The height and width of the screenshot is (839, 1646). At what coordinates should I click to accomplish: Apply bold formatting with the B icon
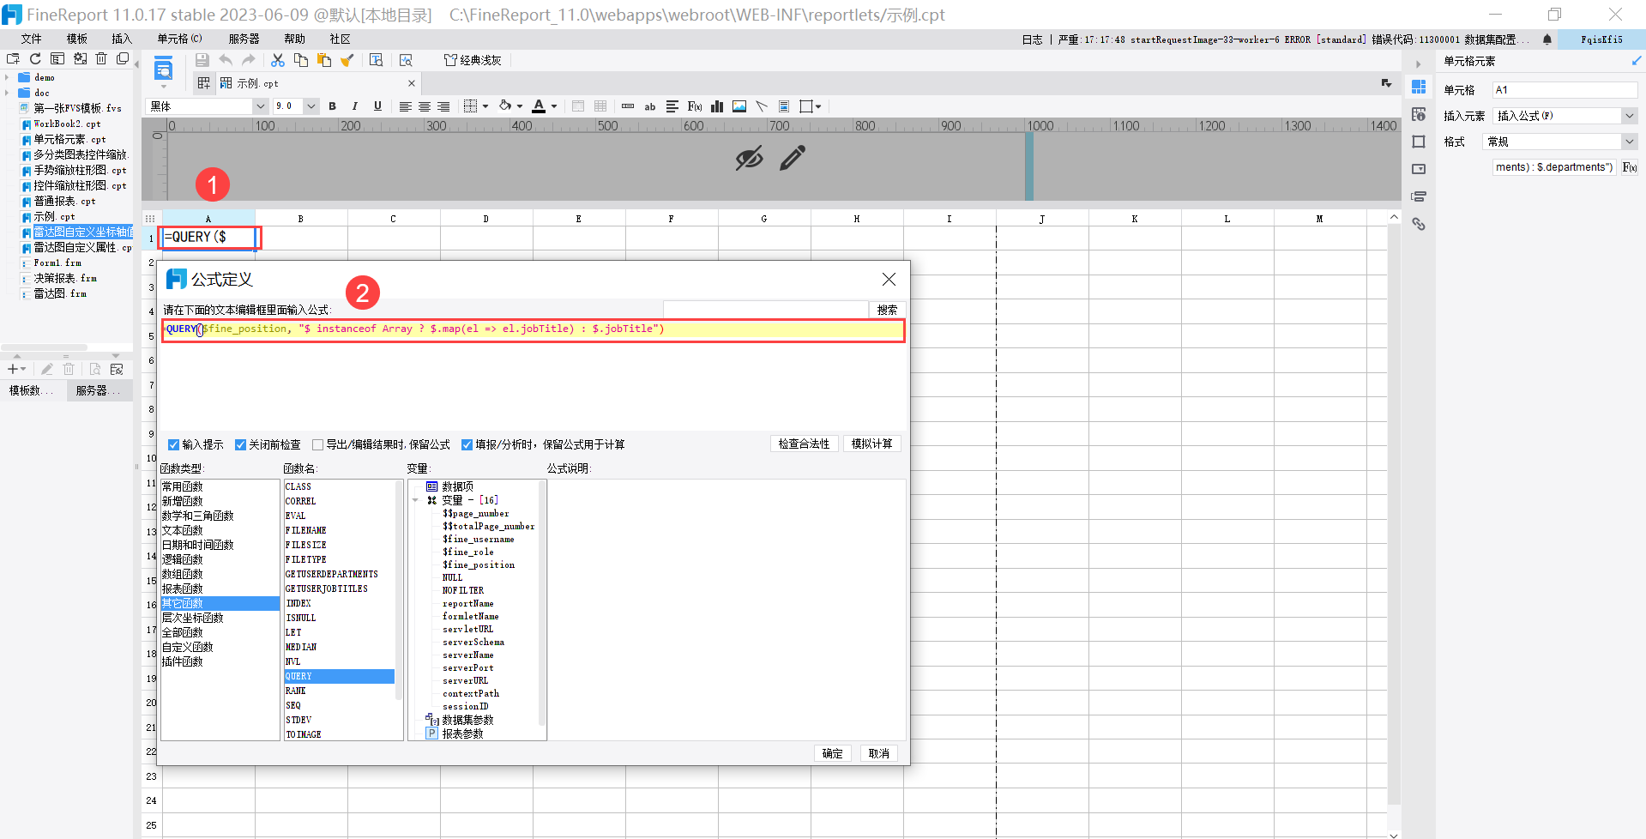(x=333, y=106)
